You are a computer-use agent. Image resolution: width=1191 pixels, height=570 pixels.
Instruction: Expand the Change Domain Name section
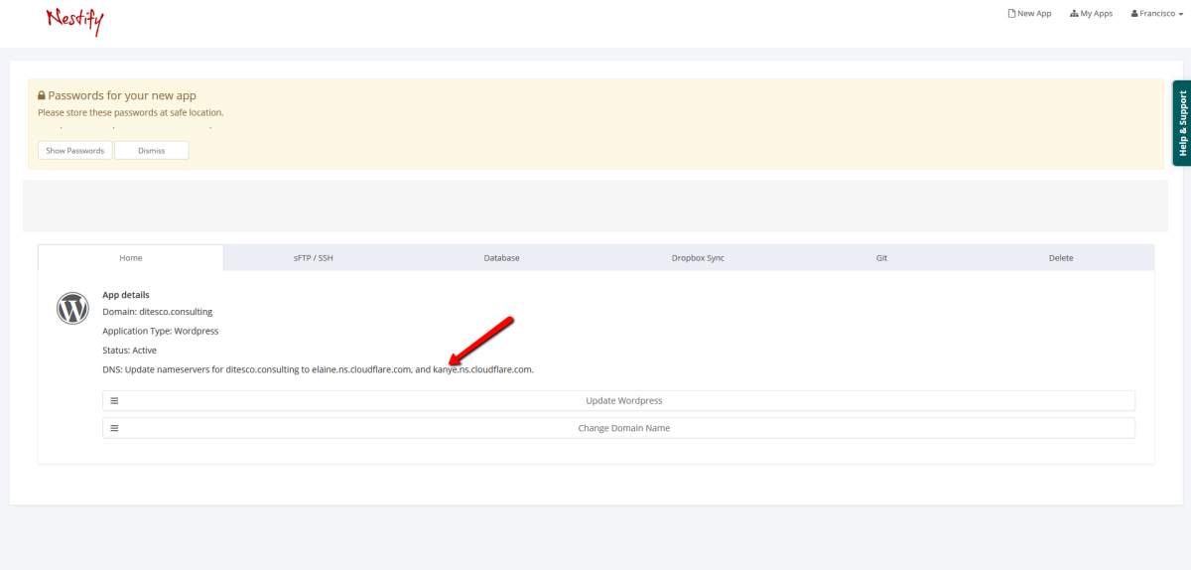pos(618,428)
